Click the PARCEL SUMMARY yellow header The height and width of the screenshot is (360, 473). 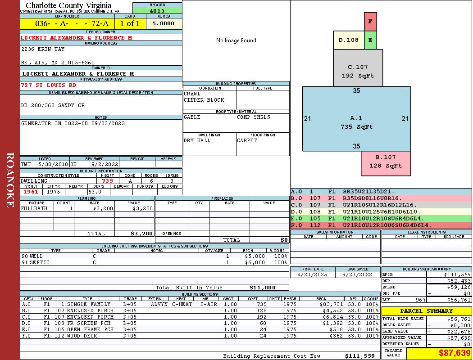tap(426, 311)
